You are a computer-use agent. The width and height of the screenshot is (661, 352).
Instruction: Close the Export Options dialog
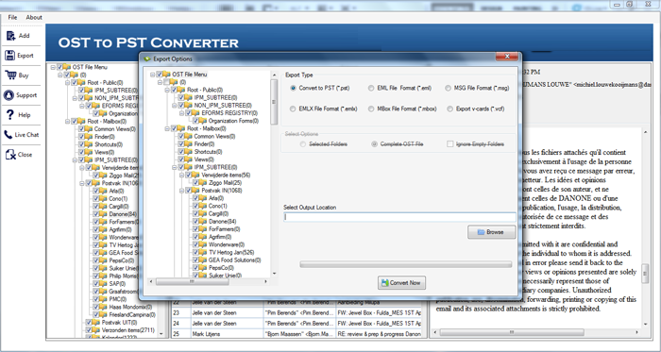[507, 56]
